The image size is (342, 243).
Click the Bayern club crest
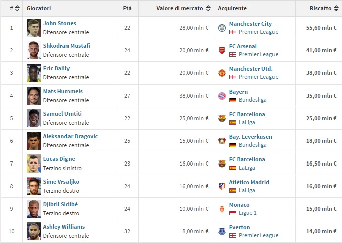pyautogui.click(x=222, y=96)
